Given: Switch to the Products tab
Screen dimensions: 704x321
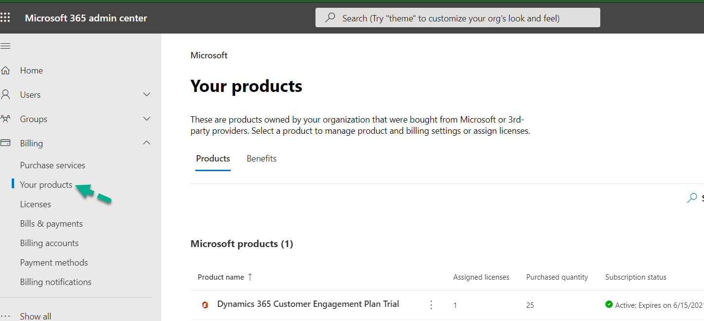Looking at the screenshot, I should [x=213, y=159].
